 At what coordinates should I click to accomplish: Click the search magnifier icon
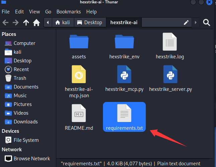point(206,22)
